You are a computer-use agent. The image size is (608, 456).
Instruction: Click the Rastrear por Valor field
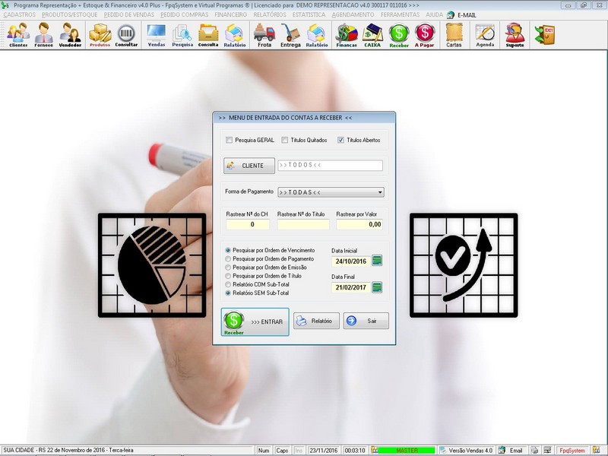coord(359,224)
